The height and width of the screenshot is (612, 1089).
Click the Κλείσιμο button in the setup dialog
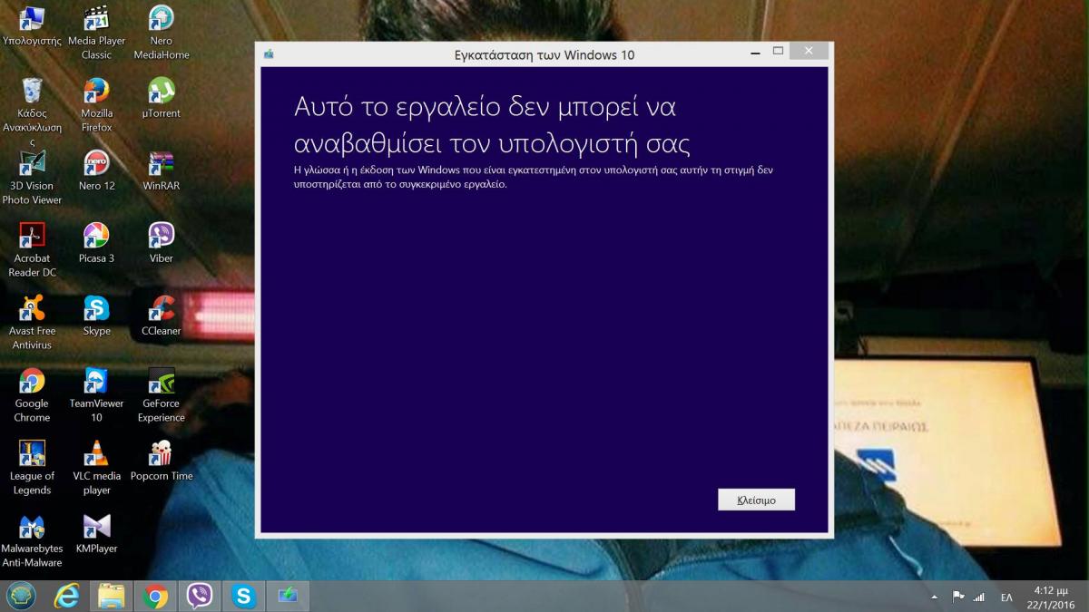756,500
